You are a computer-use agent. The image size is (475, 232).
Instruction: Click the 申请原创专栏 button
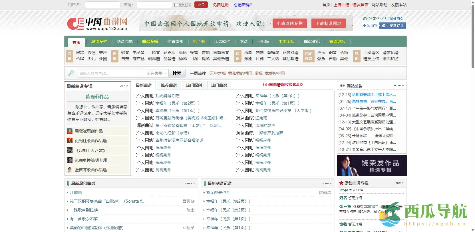coord(289,23)
